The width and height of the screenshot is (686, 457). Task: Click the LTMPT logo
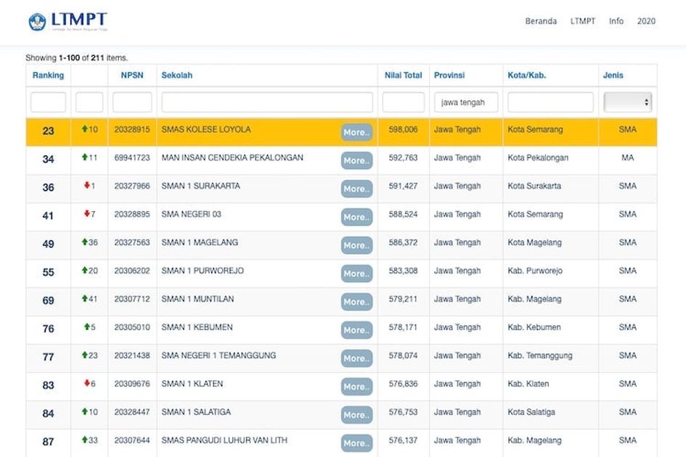(x=68, y=21)
